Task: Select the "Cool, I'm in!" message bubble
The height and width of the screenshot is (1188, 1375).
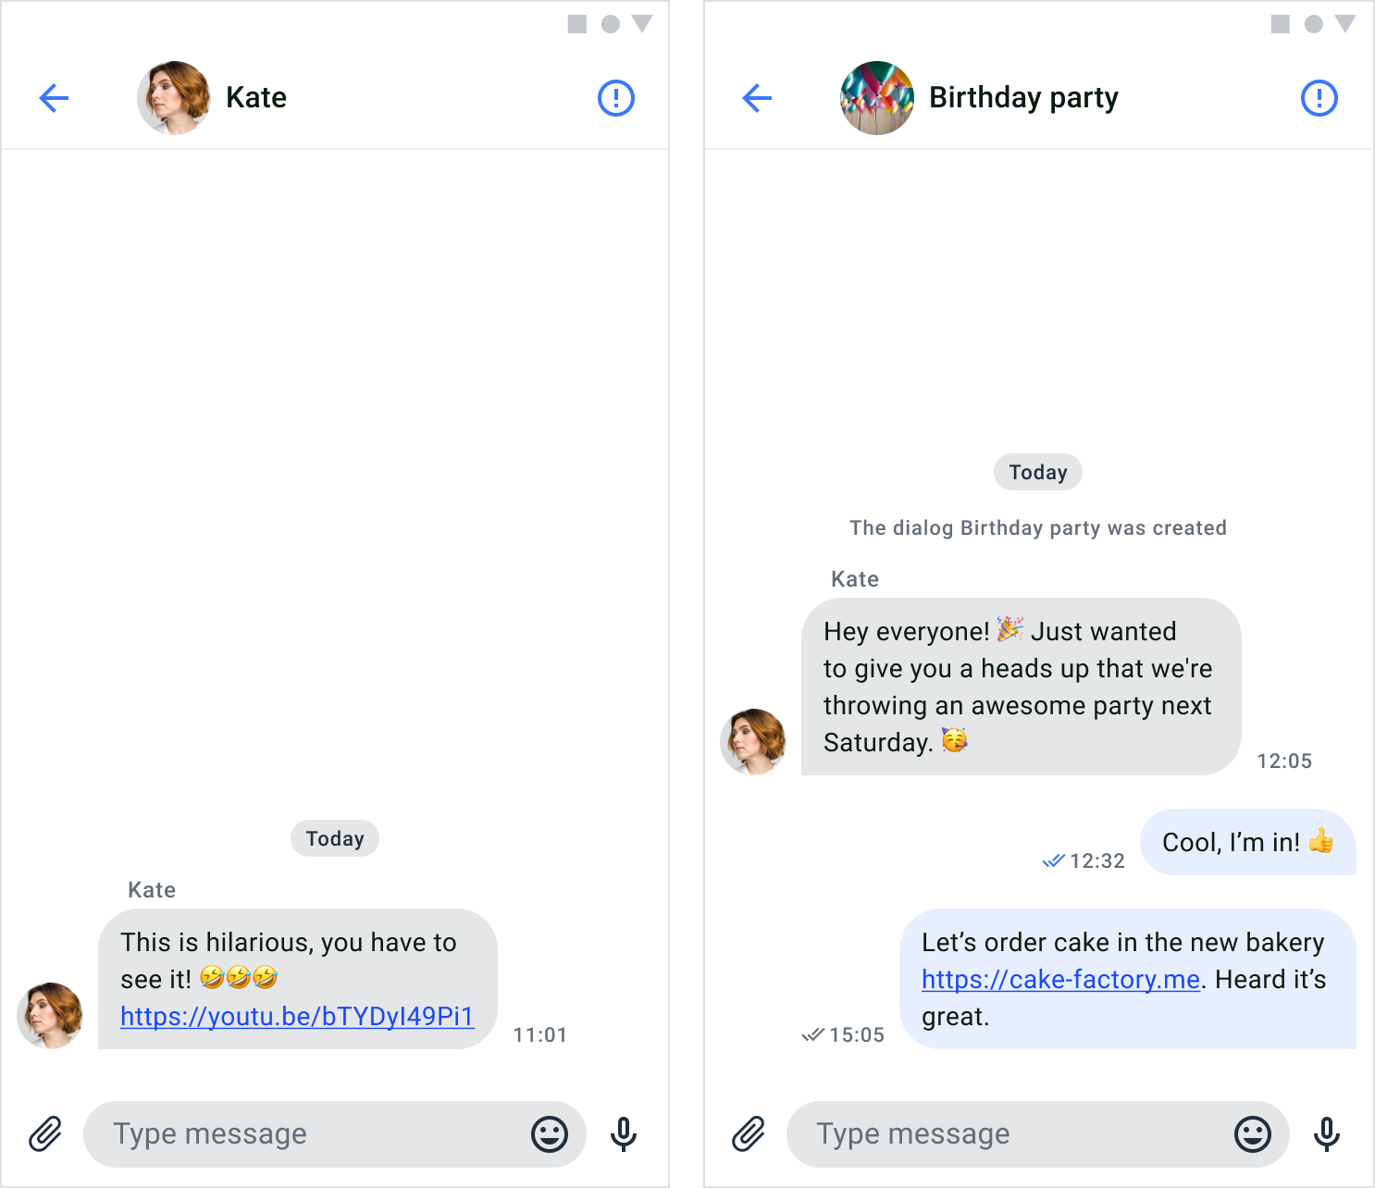Action: (x=1248, y=842)
